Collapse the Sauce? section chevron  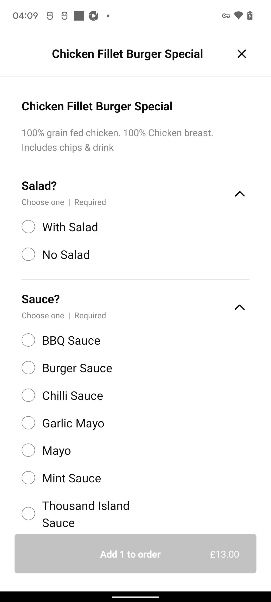click(x=240, y=307)
